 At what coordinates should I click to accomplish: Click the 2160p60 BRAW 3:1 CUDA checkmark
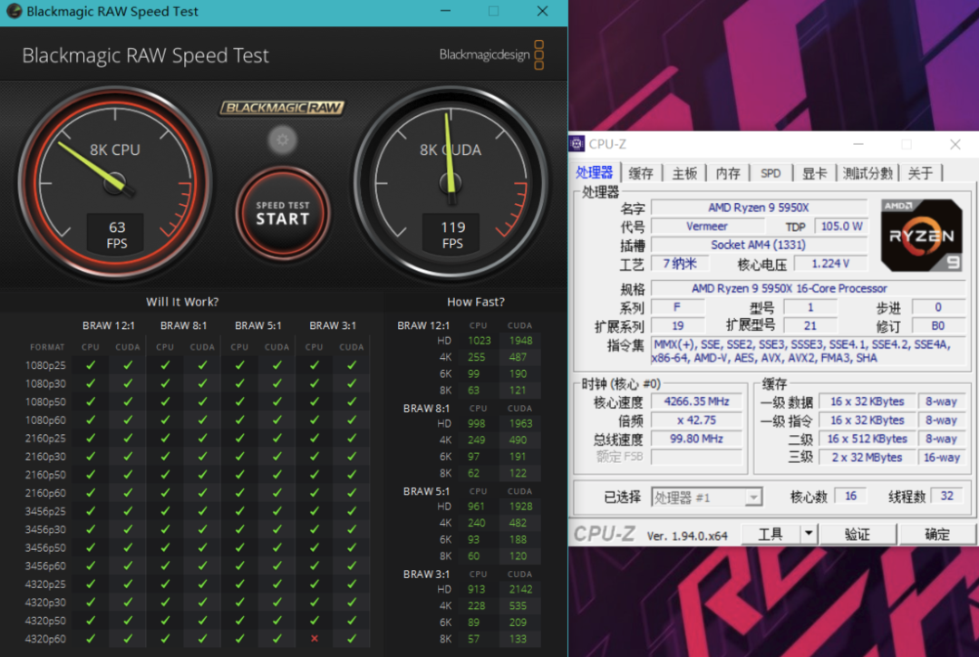352,493
